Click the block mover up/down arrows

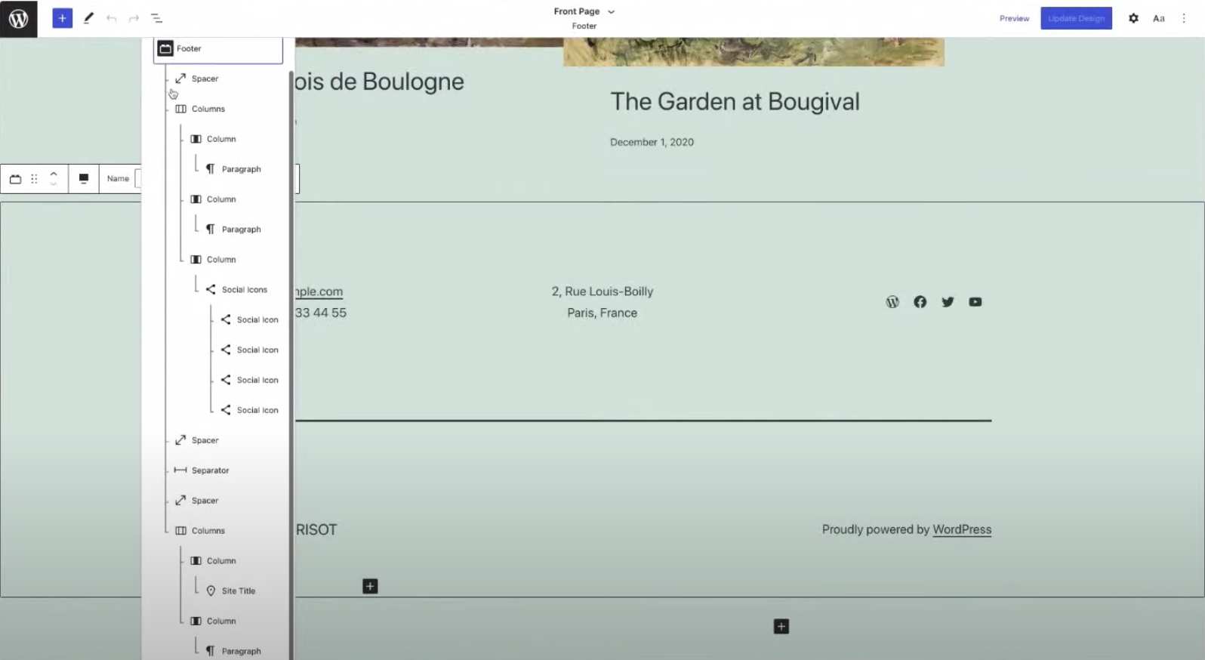54,178
